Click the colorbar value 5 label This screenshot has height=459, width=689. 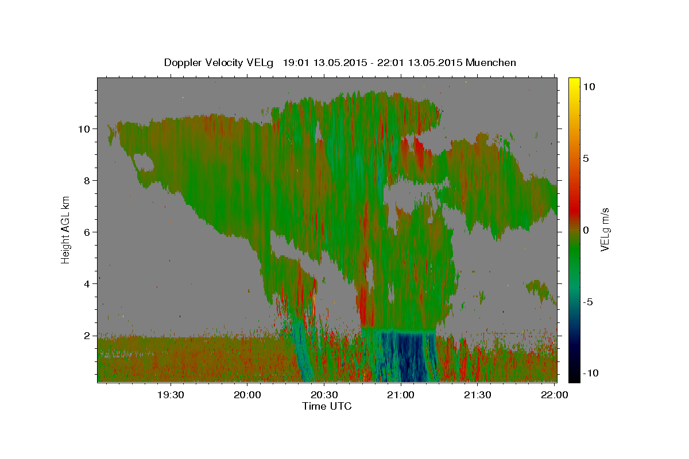(587, 158)
